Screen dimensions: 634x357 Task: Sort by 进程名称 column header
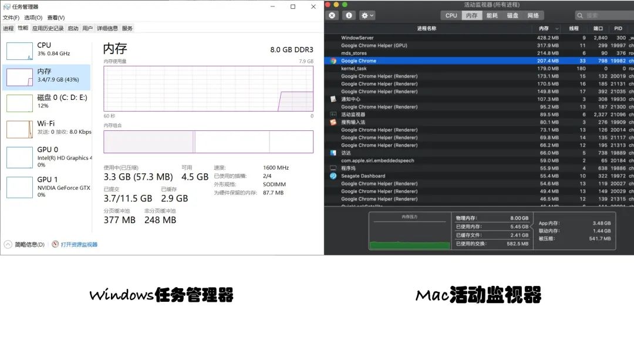(427, 28)
